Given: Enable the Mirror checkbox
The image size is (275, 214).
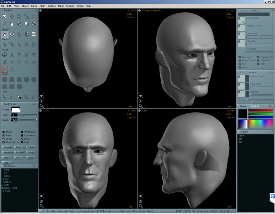Looking at the screenshot, I should point(4,132).
